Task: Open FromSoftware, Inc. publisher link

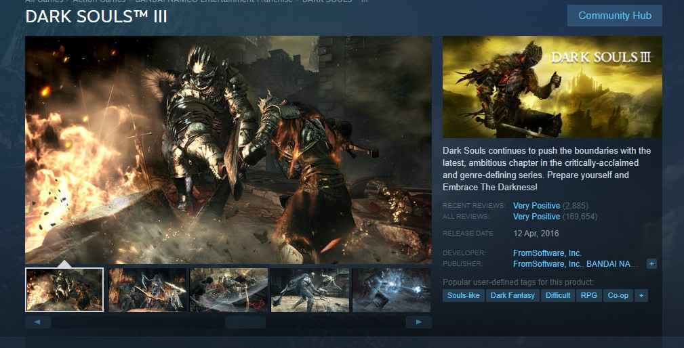Action: point(547,264)
